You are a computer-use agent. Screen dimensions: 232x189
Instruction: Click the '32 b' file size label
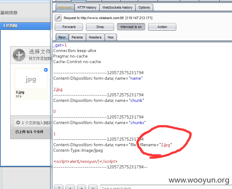19,96
